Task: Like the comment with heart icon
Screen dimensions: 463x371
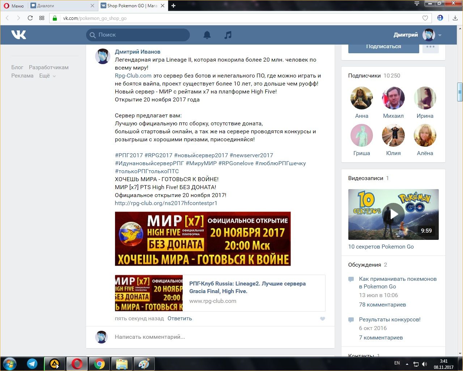Action: click(323, 319)
